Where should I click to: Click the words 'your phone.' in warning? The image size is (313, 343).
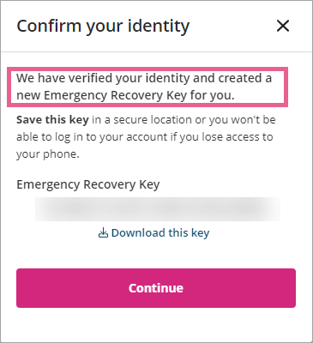pyautogui.click(x=48, y=154)
